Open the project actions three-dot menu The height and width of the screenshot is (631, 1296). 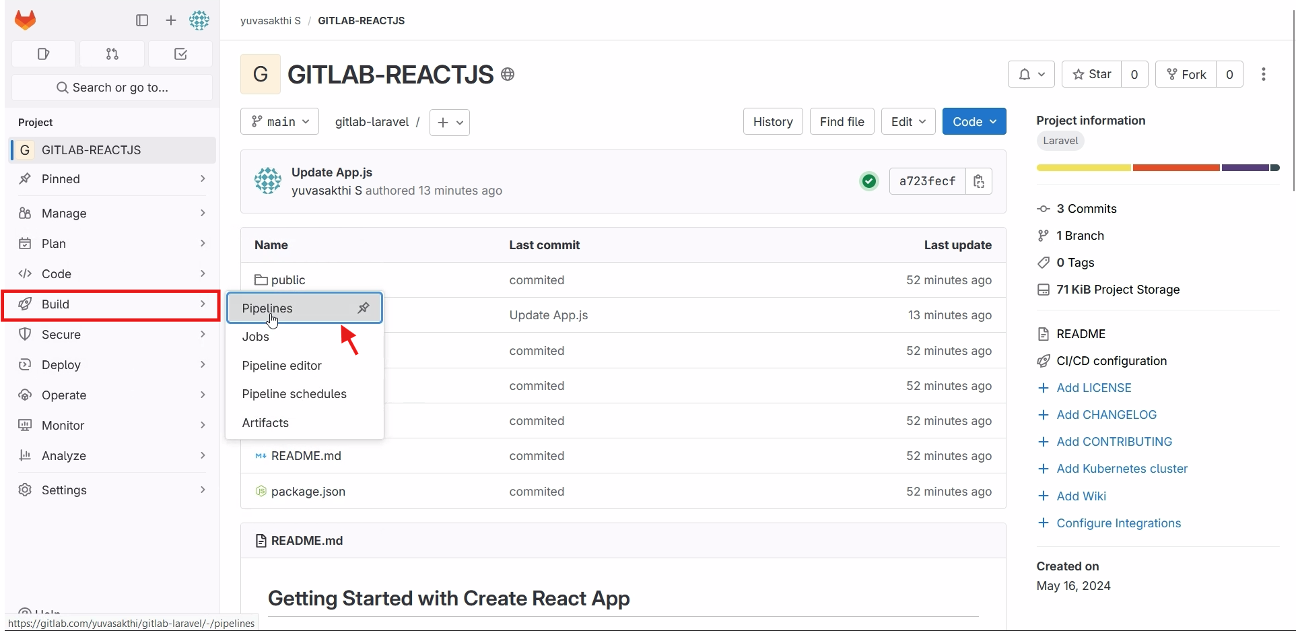tap(1264, 74)
